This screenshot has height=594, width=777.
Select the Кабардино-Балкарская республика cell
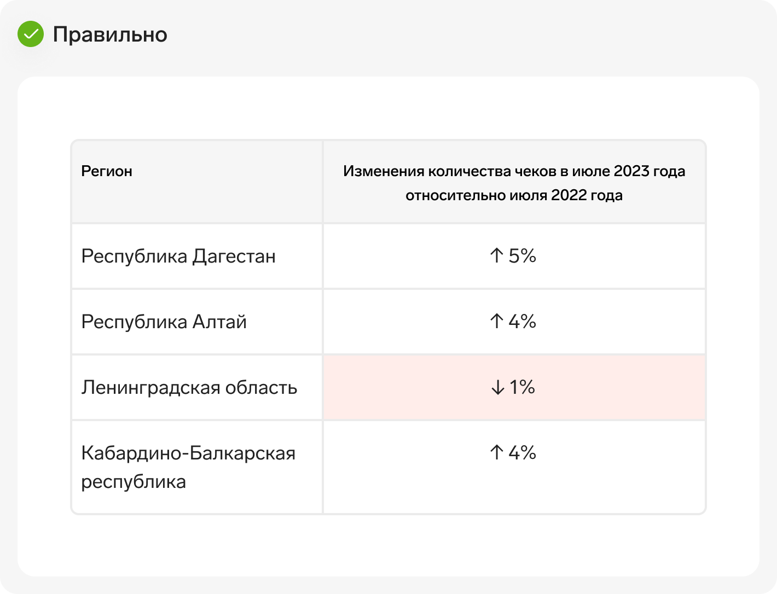click(x=197, y=467)
